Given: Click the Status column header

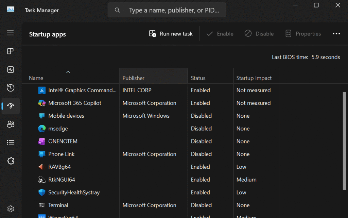Looking at the screenshot, I should tap(198, 78).
